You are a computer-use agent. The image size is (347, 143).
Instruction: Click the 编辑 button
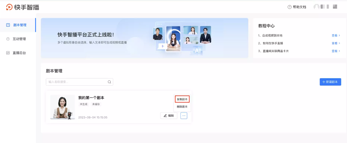tap(169, 115)
